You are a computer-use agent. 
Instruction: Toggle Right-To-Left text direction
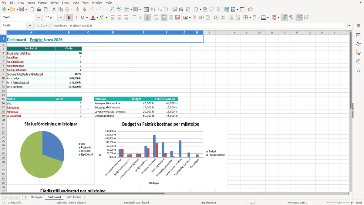(x=291, y=18)
